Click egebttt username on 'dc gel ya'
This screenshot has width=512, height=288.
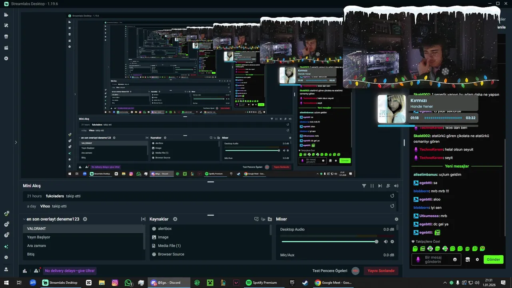(x=426, y=224)
